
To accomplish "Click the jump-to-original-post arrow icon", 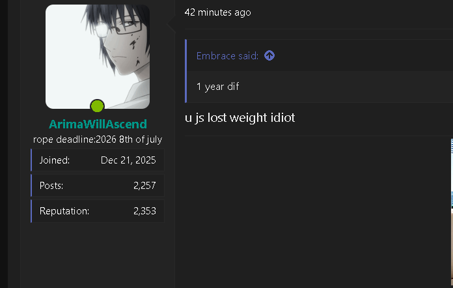I will (269, 55).
